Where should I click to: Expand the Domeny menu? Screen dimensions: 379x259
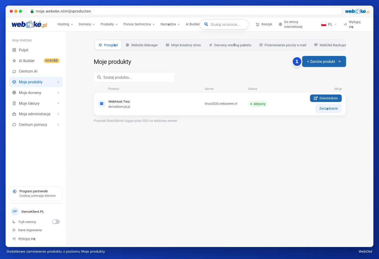(x=87, y=24)
